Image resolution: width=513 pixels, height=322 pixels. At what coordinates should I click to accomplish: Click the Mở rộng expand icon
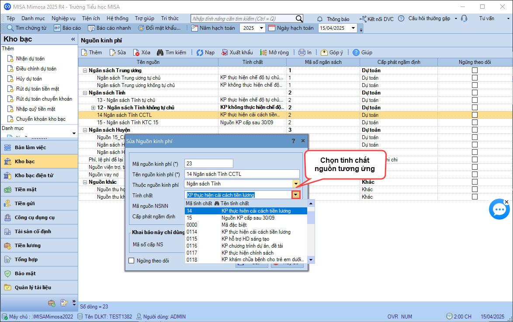263,52
